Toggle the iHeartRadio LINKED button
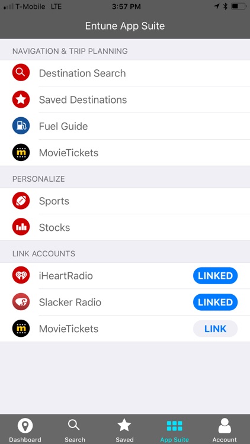The width and height of the screenshot is (250, 444). pos(216,275)
